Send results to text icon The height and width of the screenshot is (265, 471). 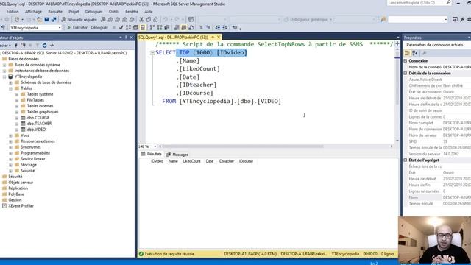click(x=177, y=28)
